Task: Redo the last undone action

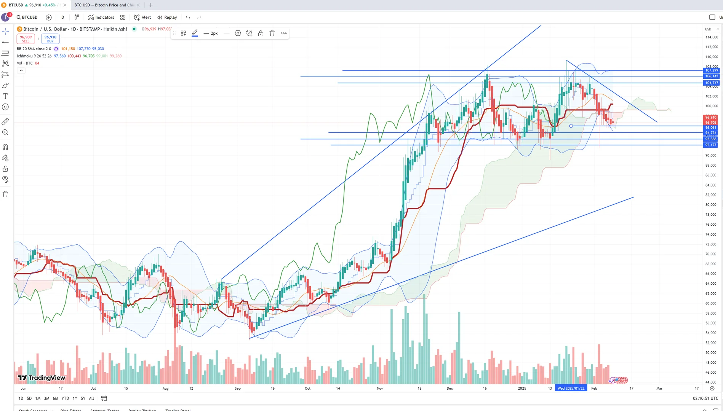Action: 199,17
